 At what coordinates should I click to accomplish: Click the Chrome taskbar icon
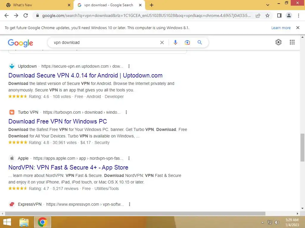pyautogui.click(x=43, y=222)
